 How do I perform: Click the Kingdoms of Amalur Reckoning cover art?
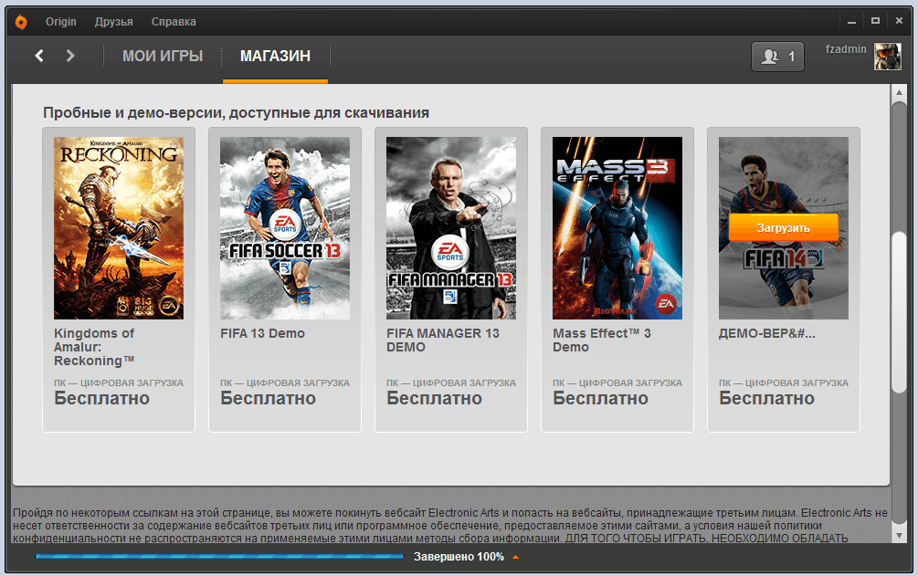(119, 228)
